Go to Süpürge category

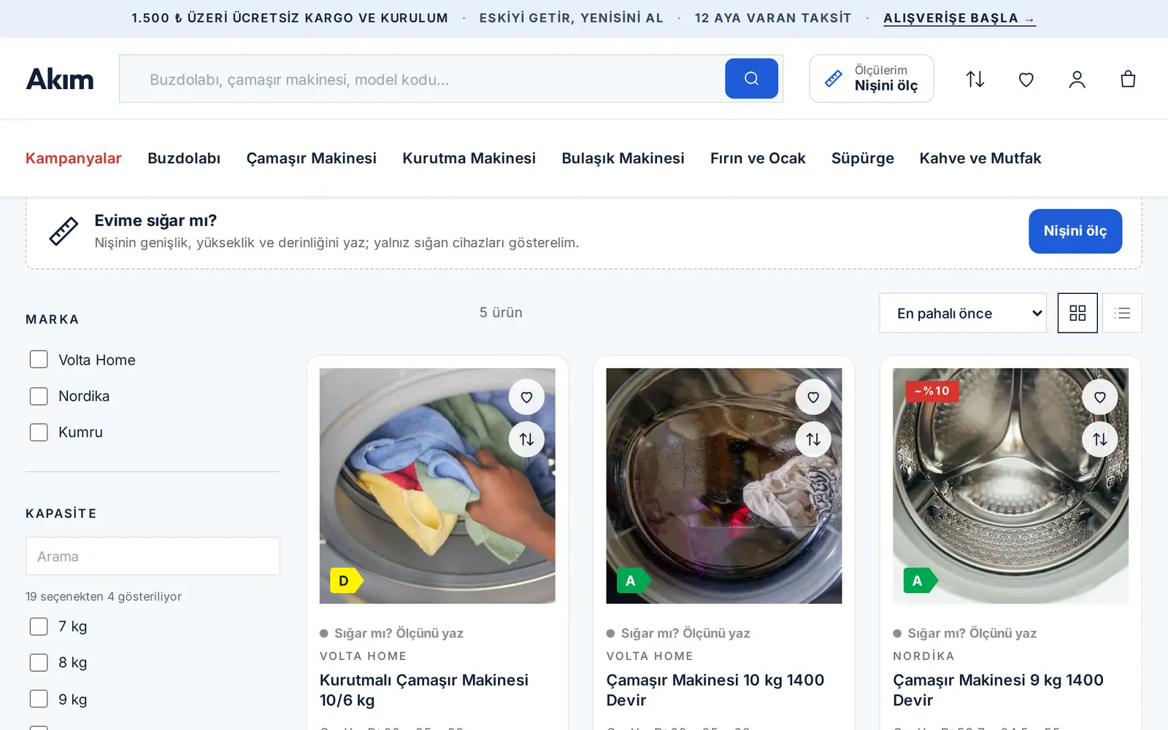pos(863,158)
